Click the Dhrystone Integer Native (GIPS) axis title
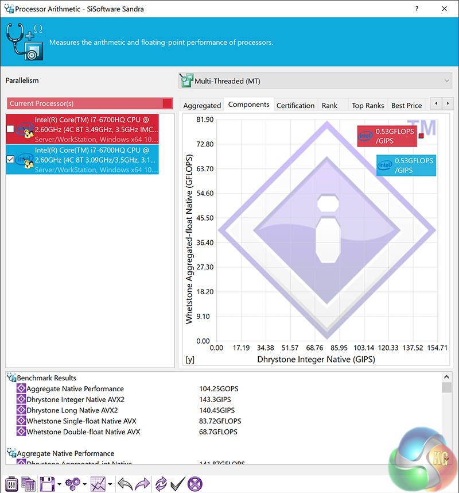Screen dimensions: 459x493 coord(316,359)
